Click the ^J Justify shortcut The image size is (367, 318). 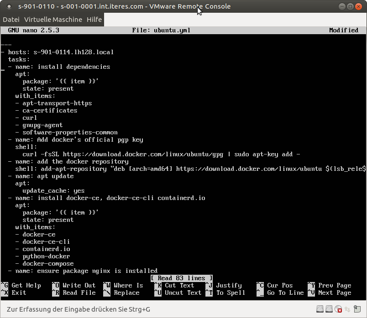pos(224,285)
